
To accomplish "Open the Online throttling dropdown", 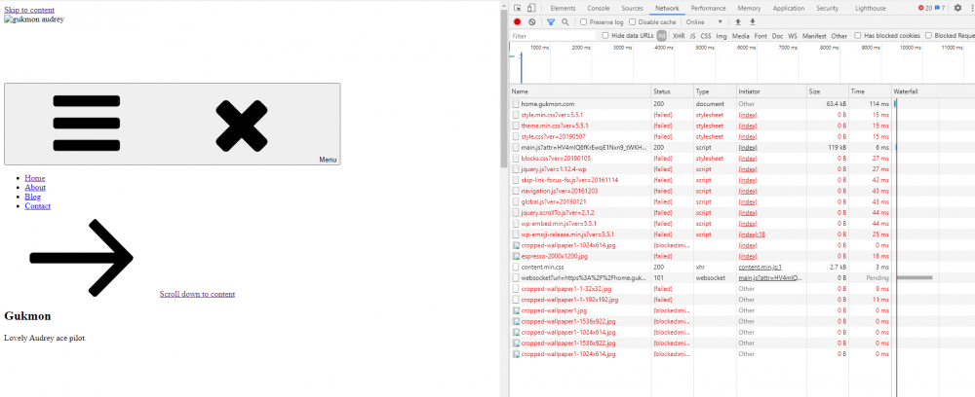I will click(704, 21).
